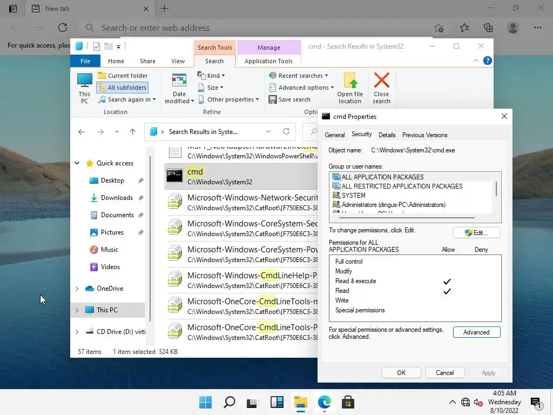This screenshot has width=553, height=415.
Task: Open browser Collections icon
Action: coord(488,28)
